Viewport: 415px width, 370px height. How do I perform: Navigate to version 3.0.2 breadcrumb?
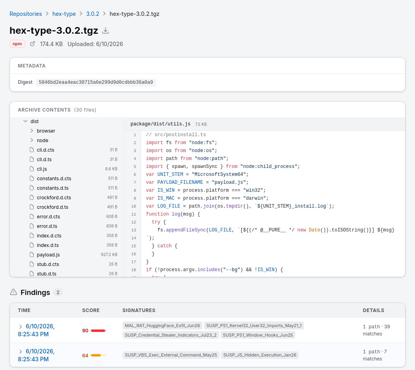(92, 14)
